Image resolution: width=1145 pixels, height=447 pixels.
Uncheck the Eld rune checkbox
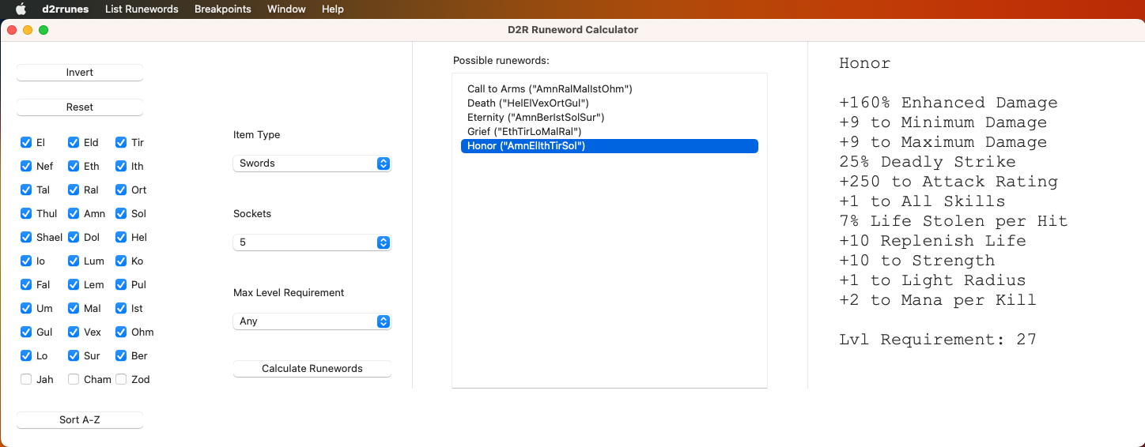click(x=74, y=143)
